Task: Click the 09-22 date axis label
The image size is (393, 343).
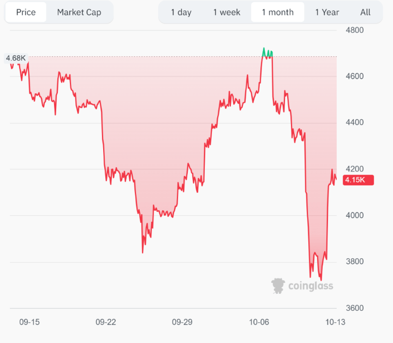Action: tap(105, 322)
